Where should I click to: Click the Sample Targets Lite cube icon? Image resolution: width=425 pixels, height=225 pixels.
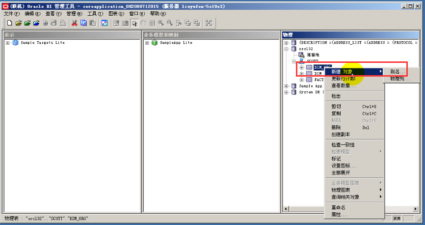click(15, 43)
